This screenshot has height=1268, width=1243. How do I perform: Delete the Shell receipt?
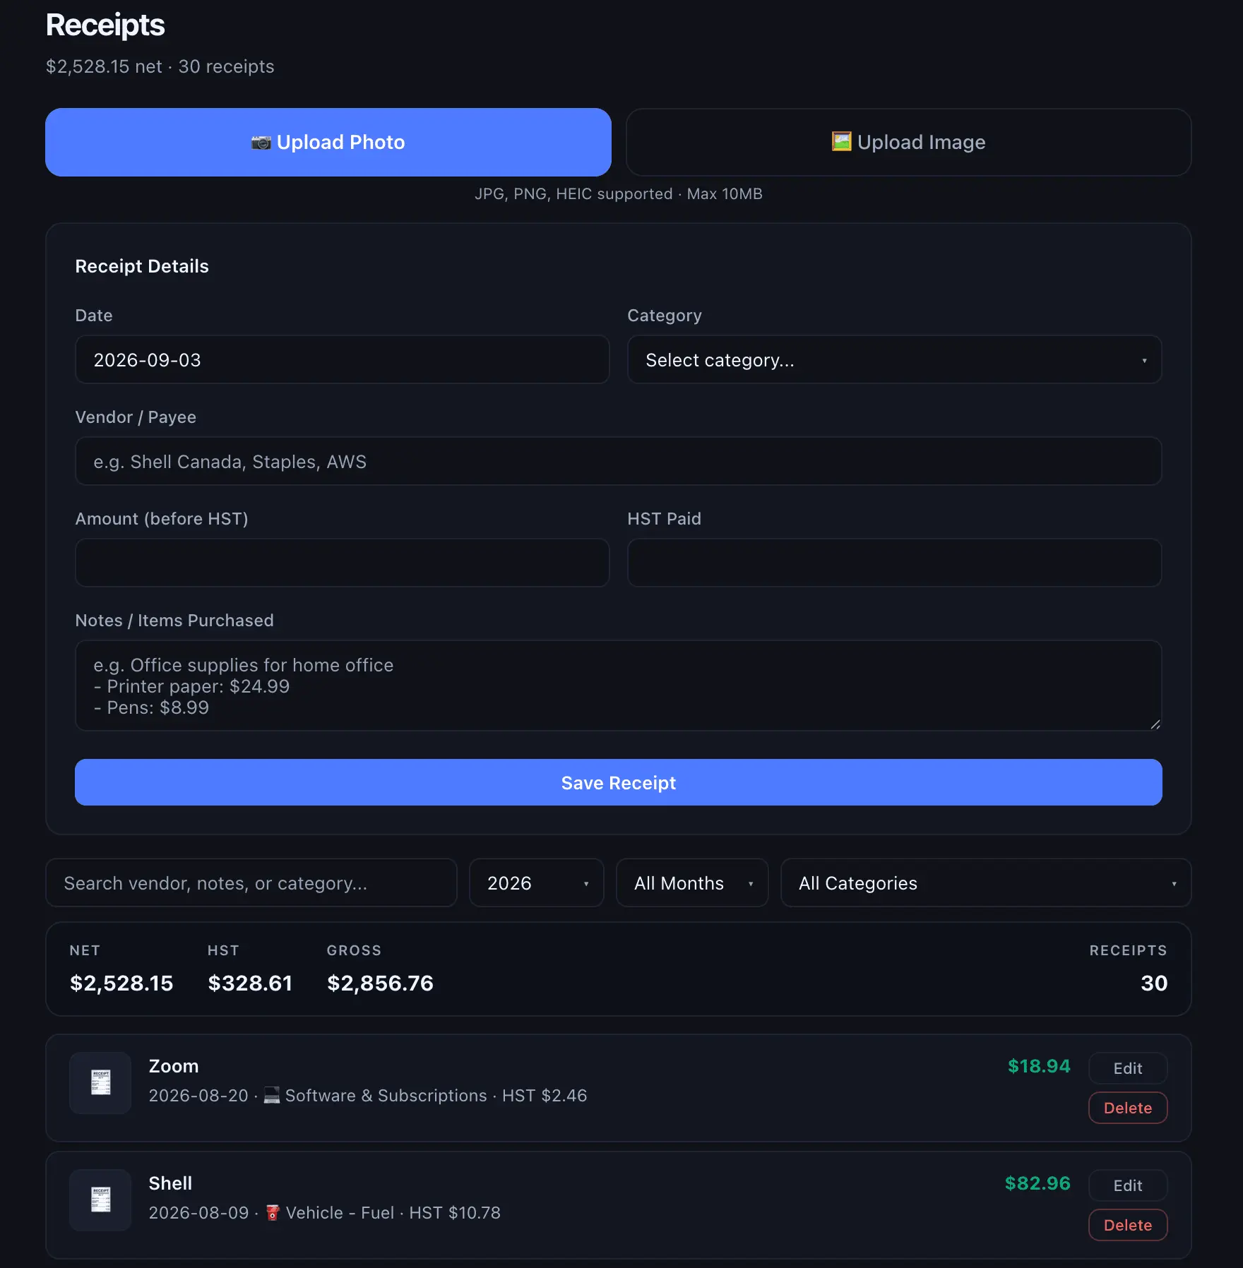(x=1127, y=1225)
